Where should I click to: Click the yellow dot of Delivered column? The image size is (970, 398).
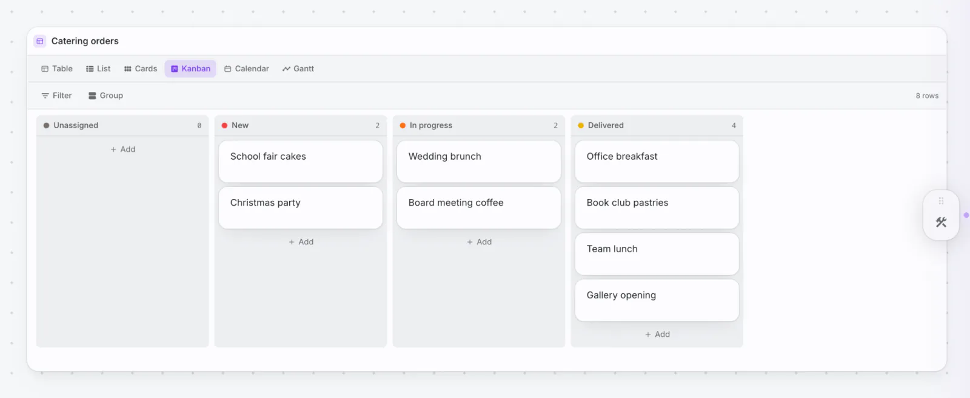click(x=581, y=125)
